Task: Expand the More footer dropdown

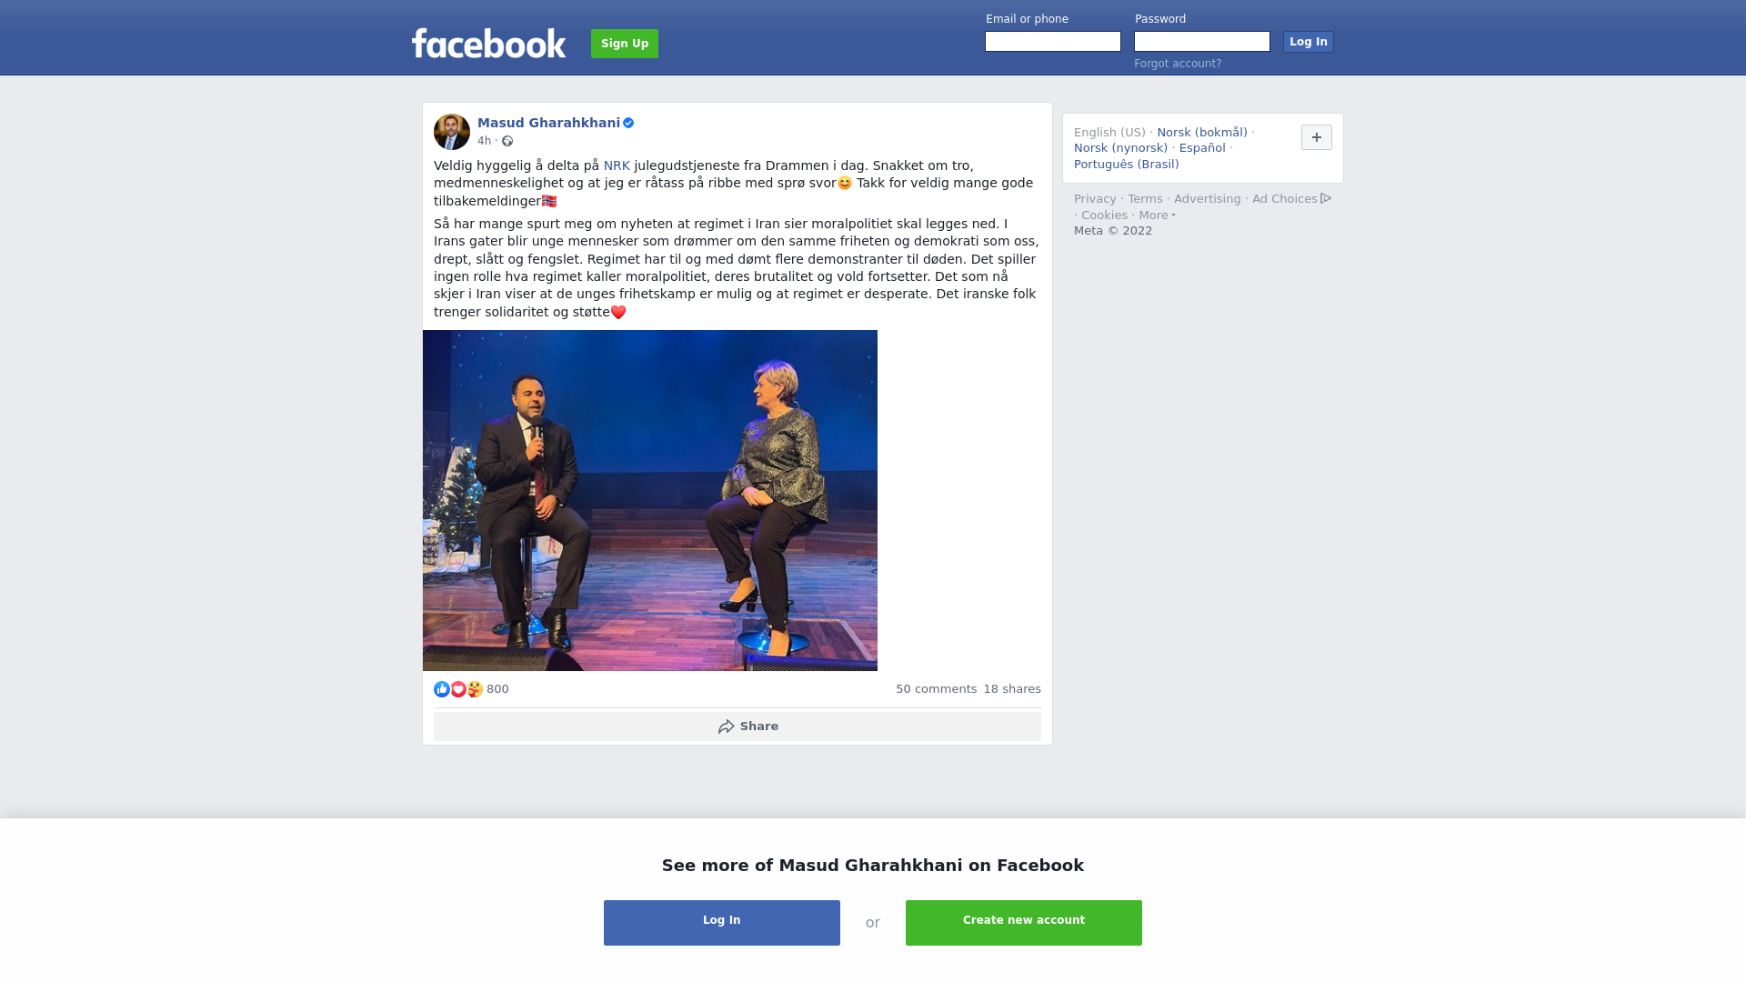Action: click(x=1157, y=215)
